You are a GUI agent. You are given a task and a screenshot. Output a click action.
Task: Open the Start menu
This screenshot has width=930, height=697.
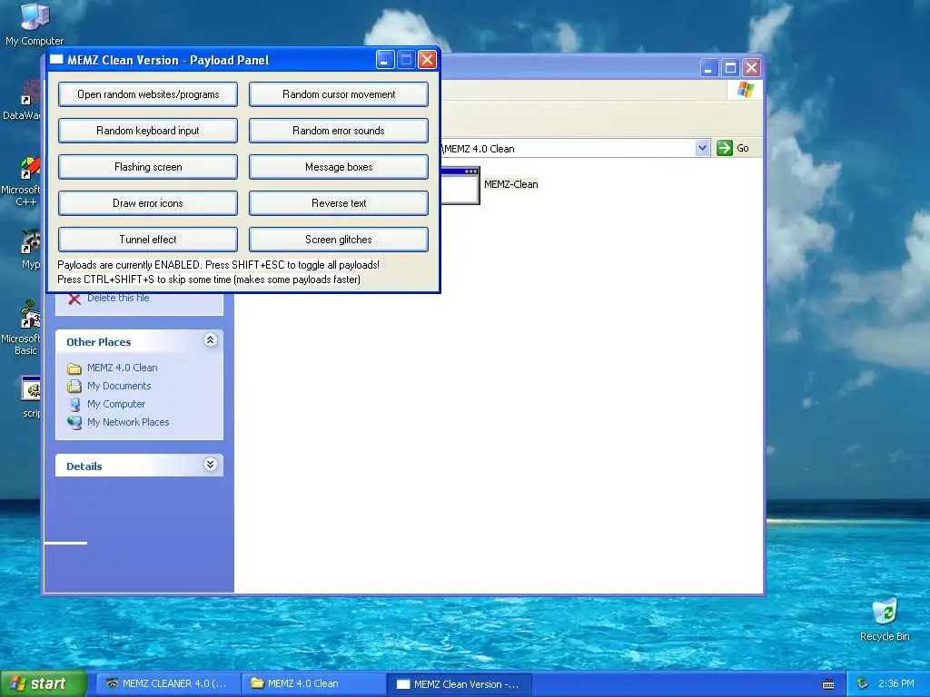pos(44,683)
